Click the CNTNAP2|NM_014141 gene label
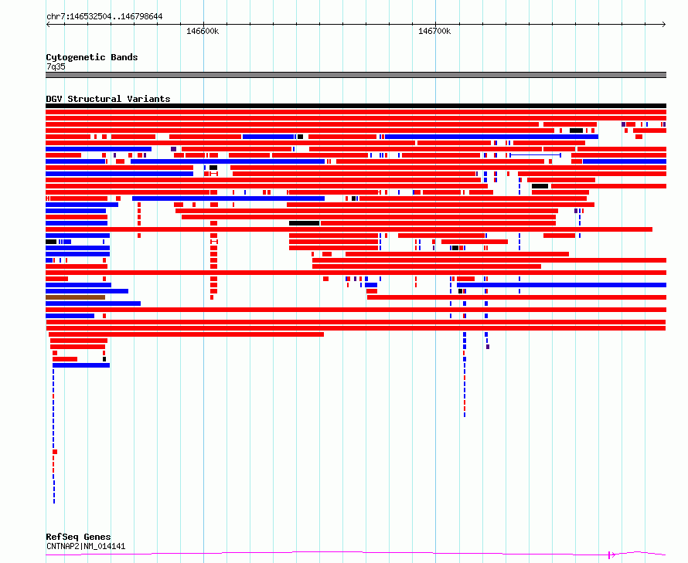This screenshot has height=563, width=688. click(86, 547)
